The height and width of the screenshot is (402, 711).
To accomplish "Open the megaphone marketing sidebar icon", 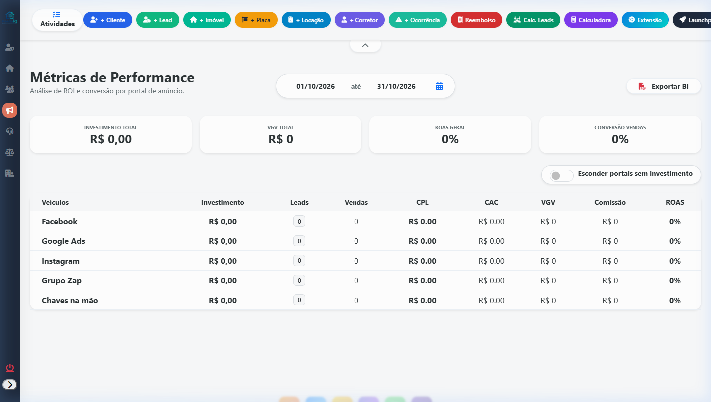I will point(10,110).
